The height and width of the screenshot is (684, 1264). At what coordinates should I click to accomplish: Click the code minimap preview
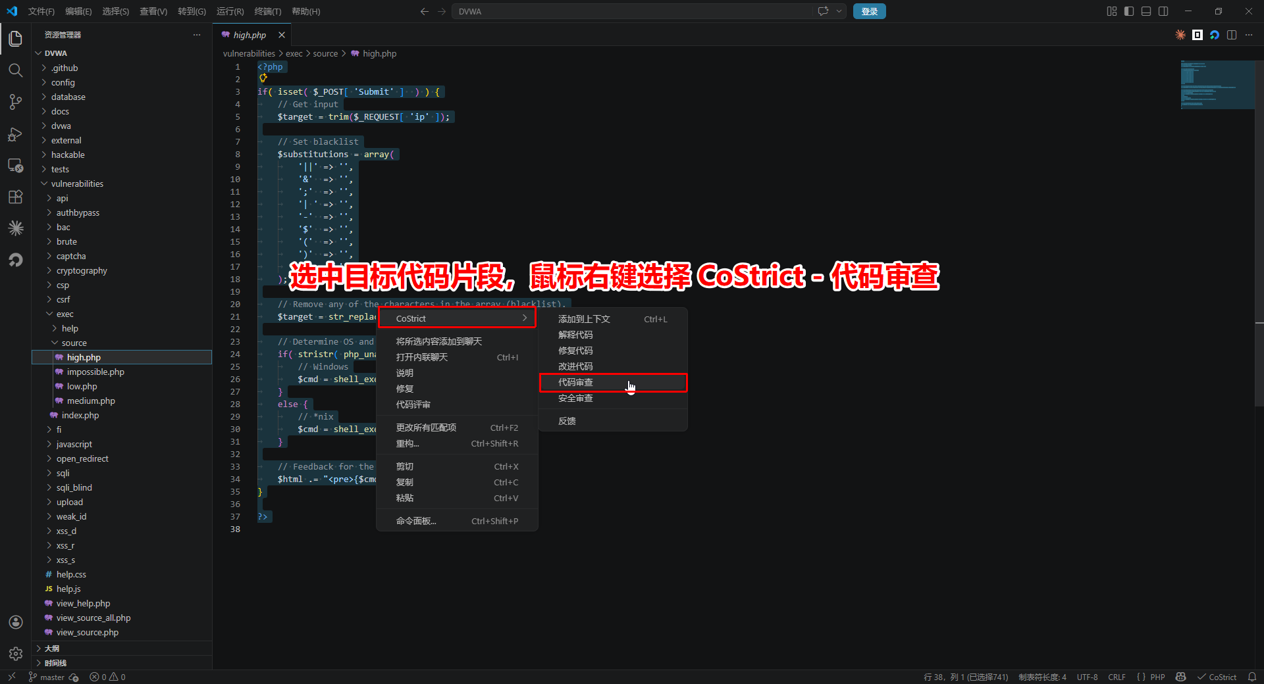coord(1217,85)
